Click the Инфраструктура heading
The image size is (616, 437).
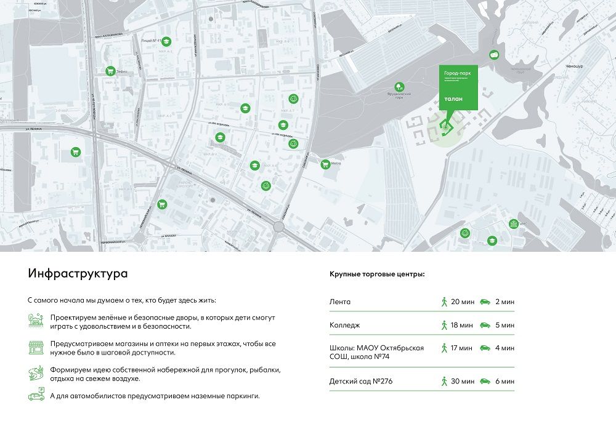coord(78,274)
